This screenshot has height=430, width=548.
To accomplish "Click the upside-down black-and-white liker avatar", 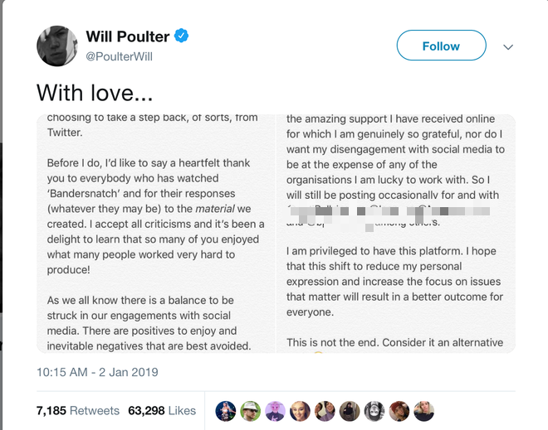I will pos(374,411).
